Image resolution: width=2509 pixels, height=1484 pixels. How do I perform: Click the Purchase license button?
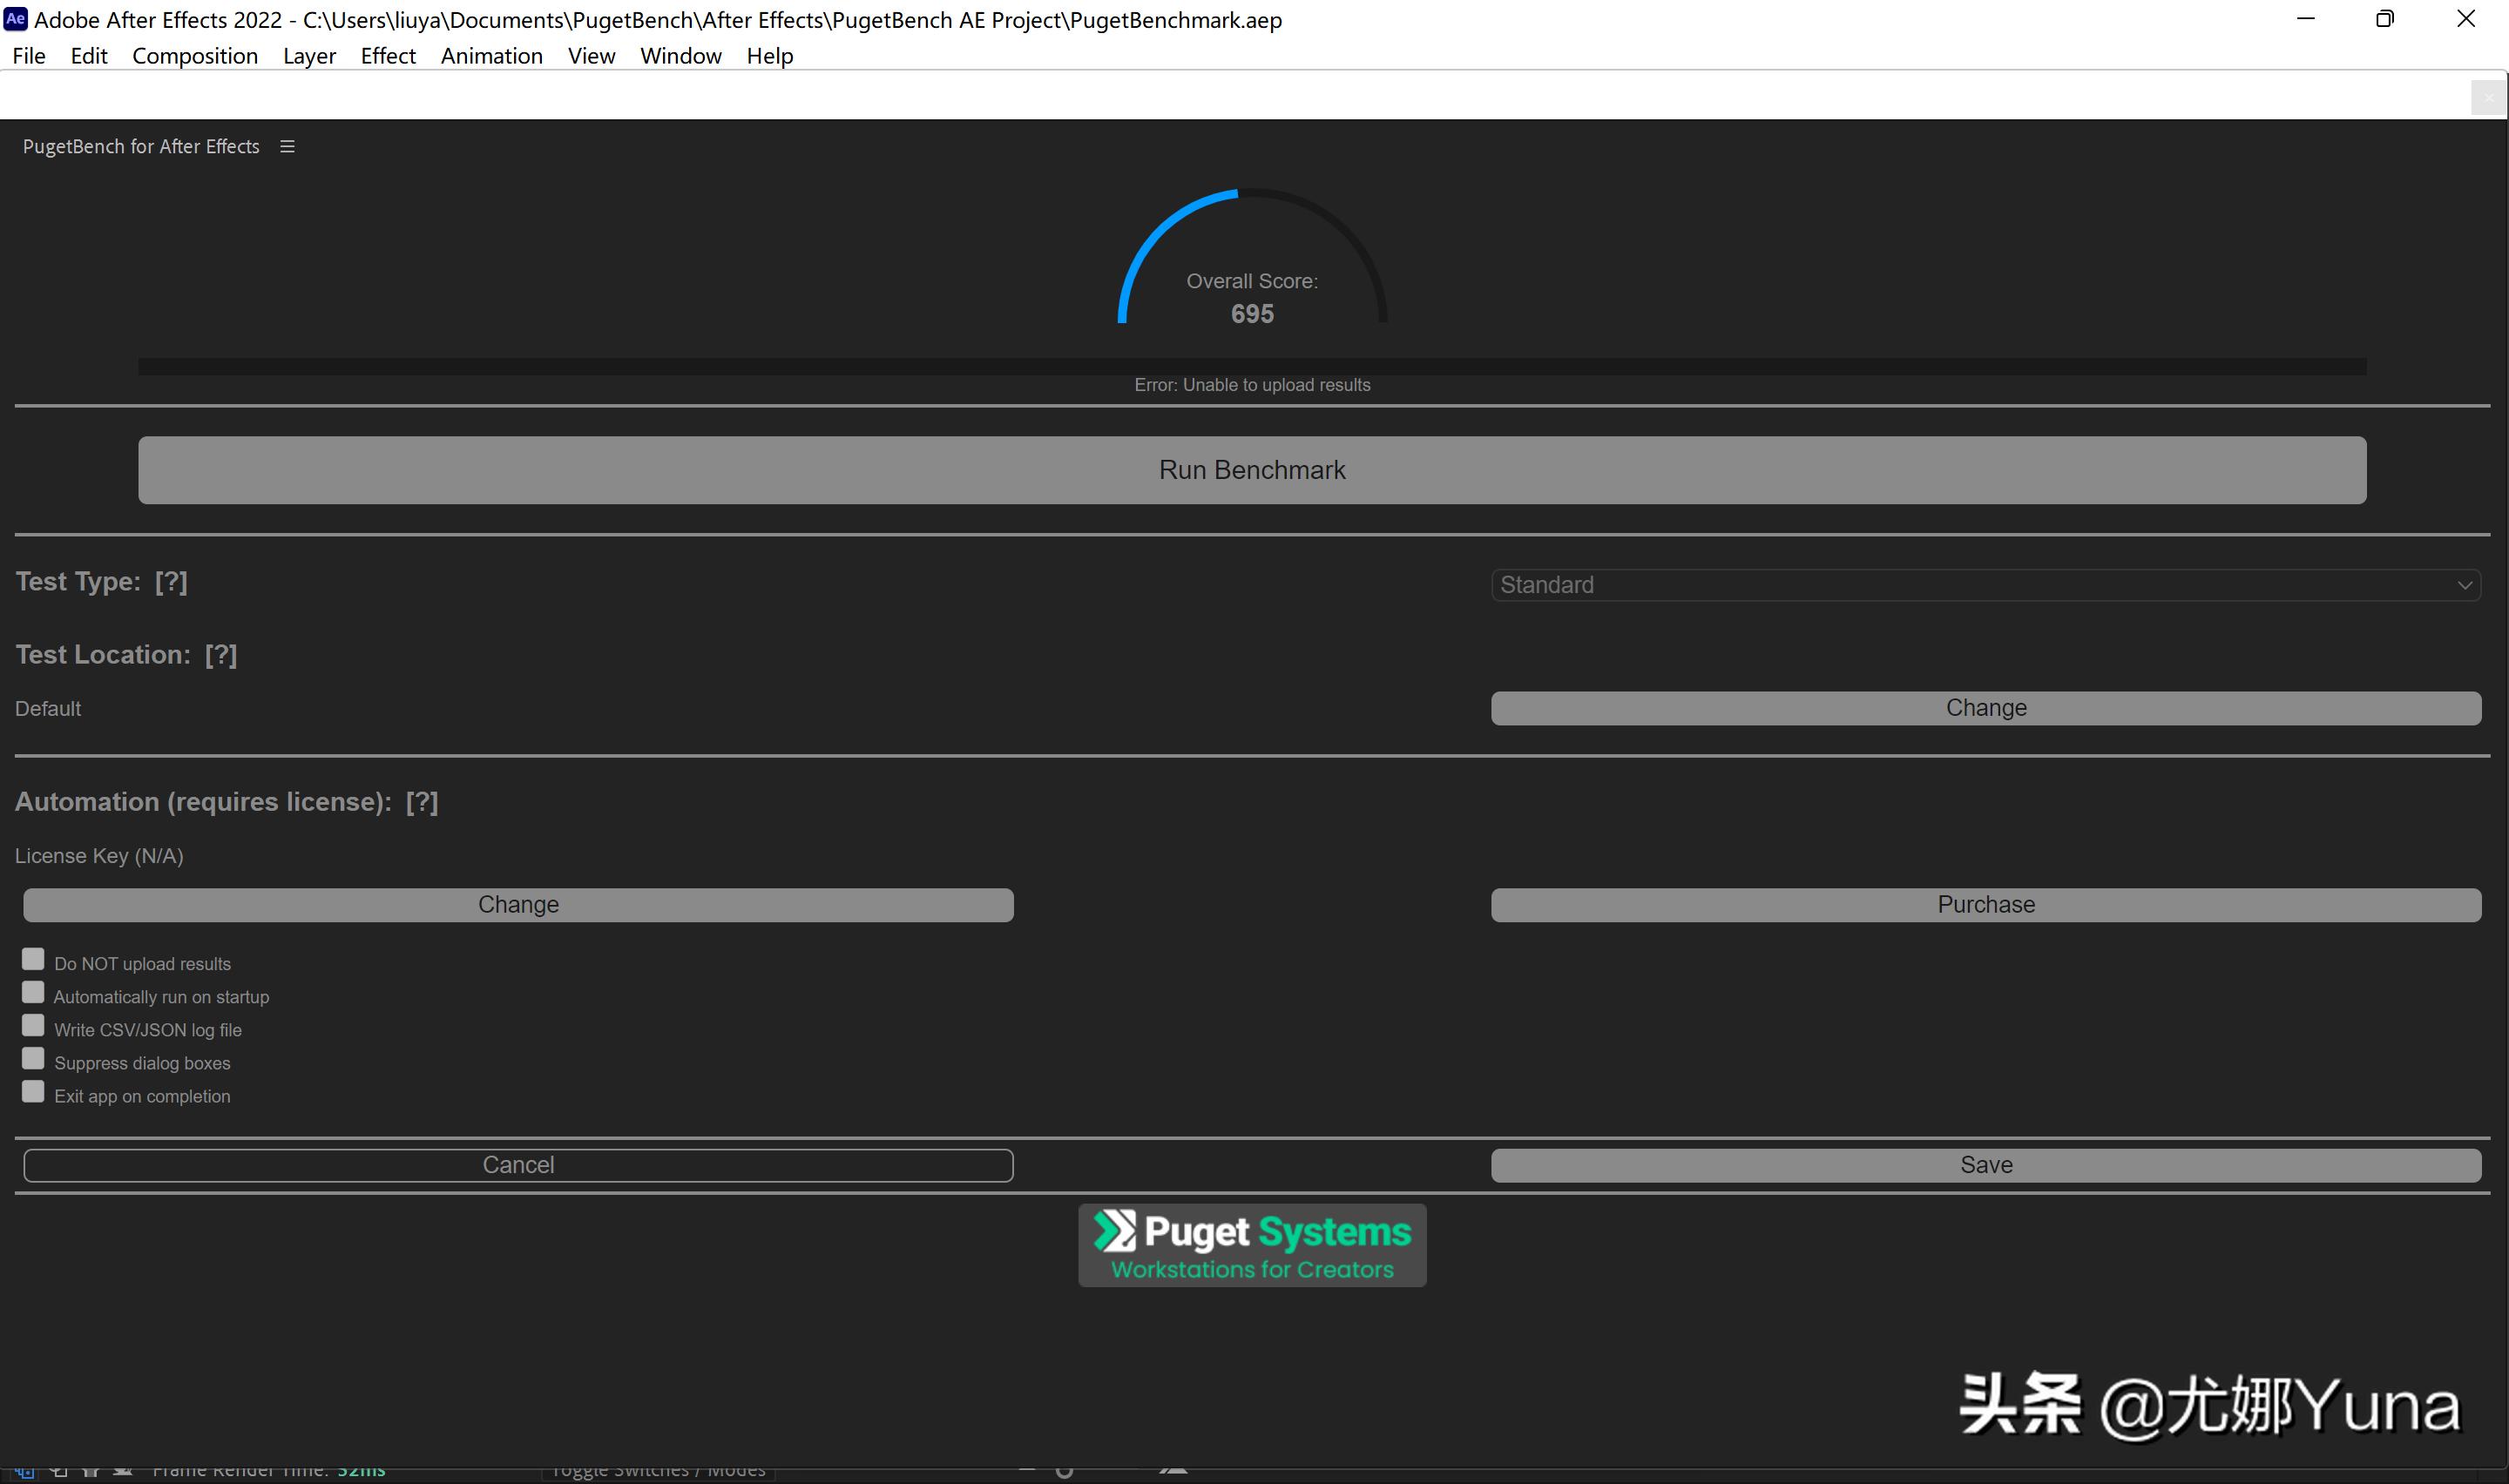[x=1985, y=905]
